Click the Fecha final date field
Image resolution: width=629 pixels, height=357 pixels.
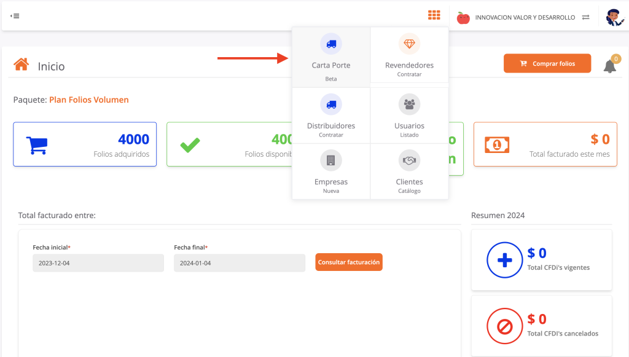pos(240,263)
